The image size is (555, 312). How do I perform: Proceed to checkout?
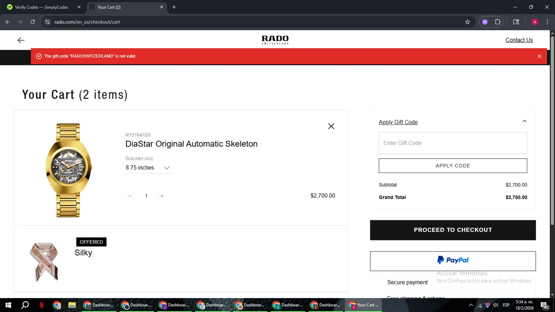click(x=453, y=230)
